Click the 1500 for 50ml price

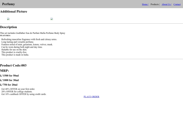point(9,76)
